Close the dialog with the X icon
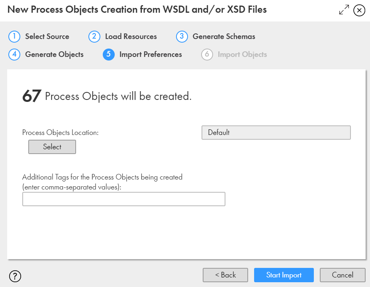 coord(359,10)
